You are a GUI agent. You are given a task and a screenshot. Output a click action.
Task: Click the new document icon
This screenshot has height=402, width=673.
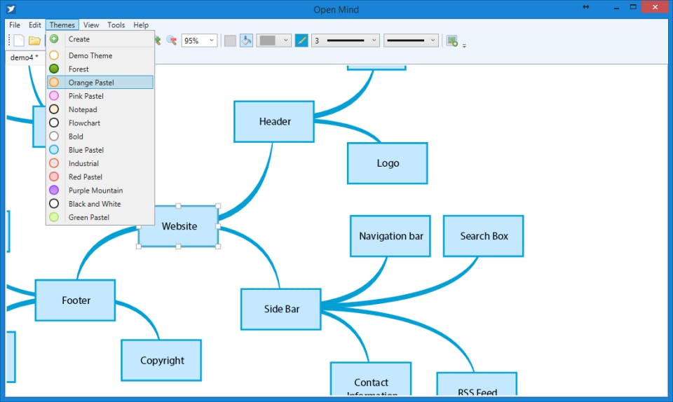coord(19,41)
